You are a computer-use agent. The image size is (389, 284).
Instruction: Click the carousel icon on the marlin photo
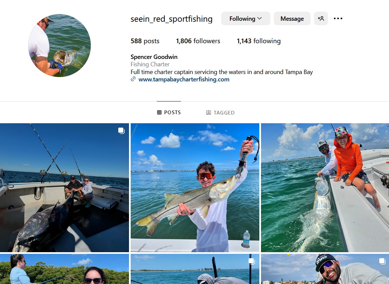(121, 131)
